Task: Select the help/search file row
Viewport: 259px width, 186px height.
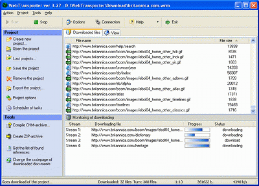Action: pyautogui.click(x=158, y=46)
